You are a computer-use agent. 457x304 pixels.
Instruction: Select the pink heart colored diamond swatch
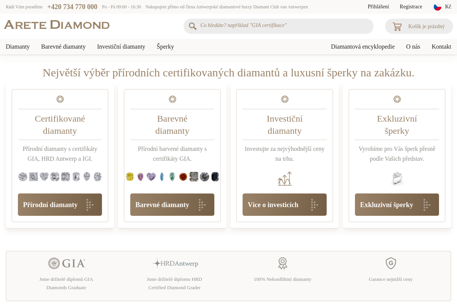click(151, 176)
